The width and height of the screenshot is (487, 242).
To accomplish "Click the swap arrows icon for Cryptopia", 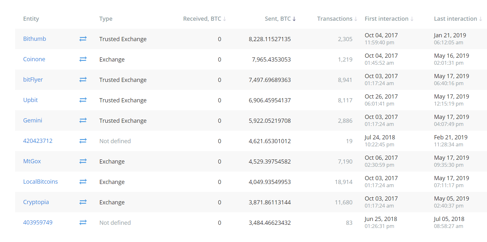I will click(83, 202).
